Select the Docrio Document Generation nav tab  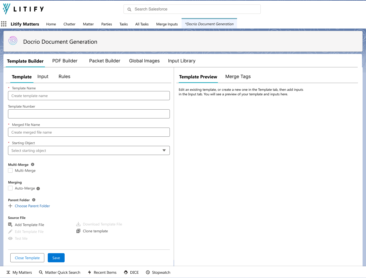click(x=209, y=24)
